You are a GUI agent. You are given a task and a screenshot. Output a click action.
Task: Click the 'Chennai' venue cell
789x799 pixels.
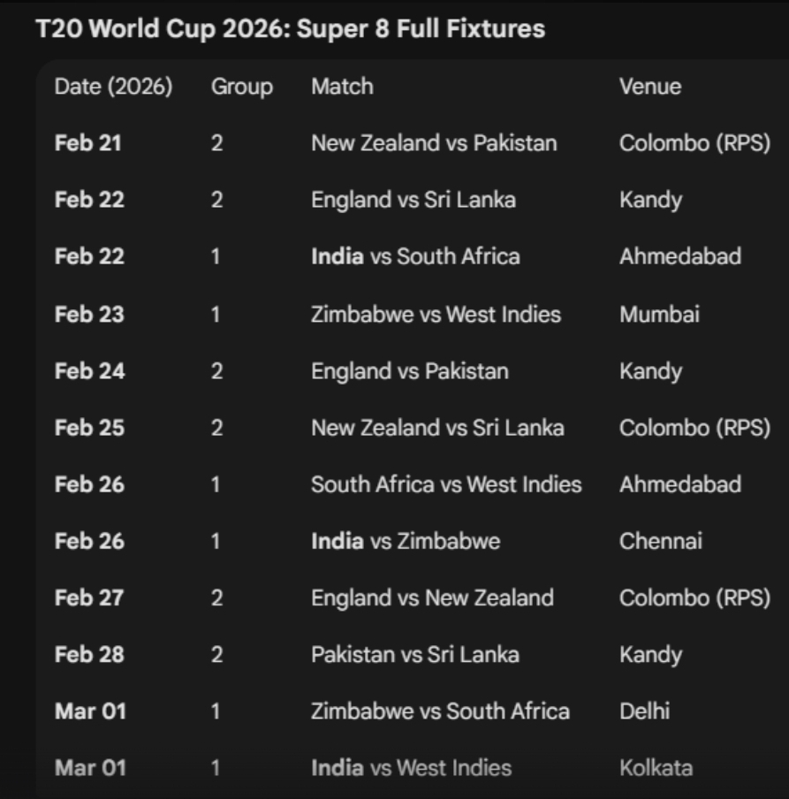tap(660, 541)
